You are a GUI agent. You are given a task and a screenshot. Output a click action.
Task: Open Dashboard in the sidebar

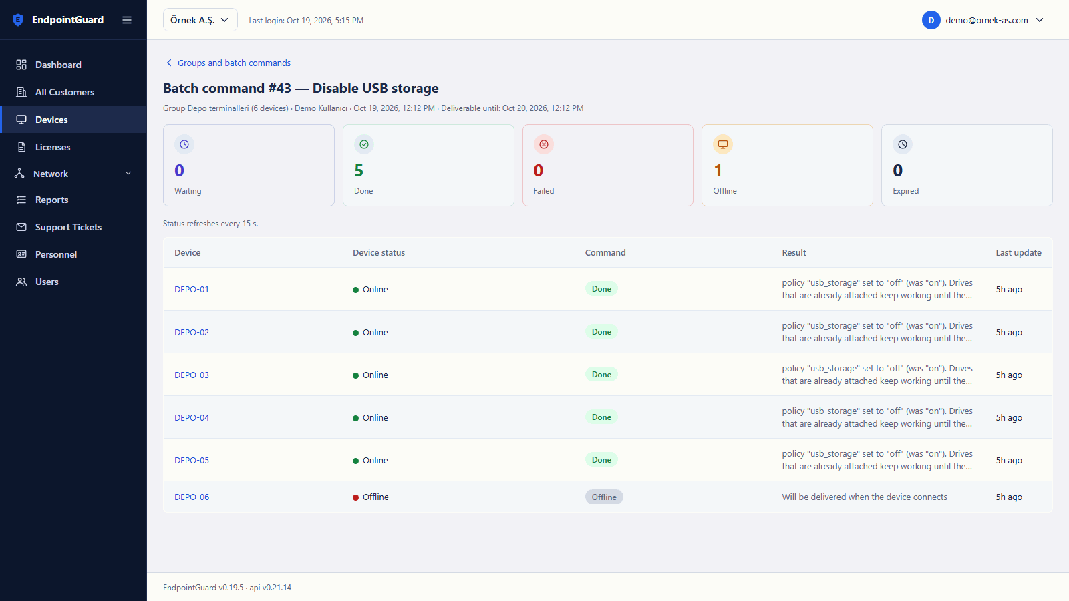[73, 65]
